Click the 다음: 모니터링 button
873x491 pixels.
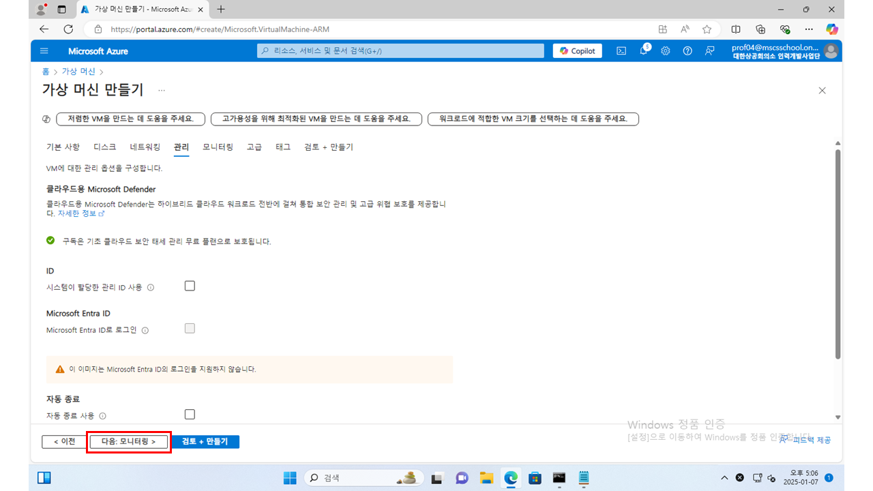[128, 441]
